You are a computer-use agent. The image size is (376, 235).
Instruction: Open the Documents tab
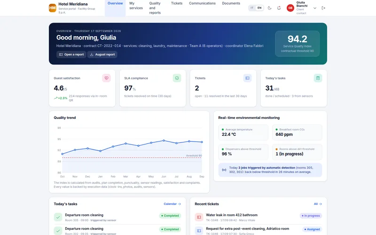coord(231,3)
